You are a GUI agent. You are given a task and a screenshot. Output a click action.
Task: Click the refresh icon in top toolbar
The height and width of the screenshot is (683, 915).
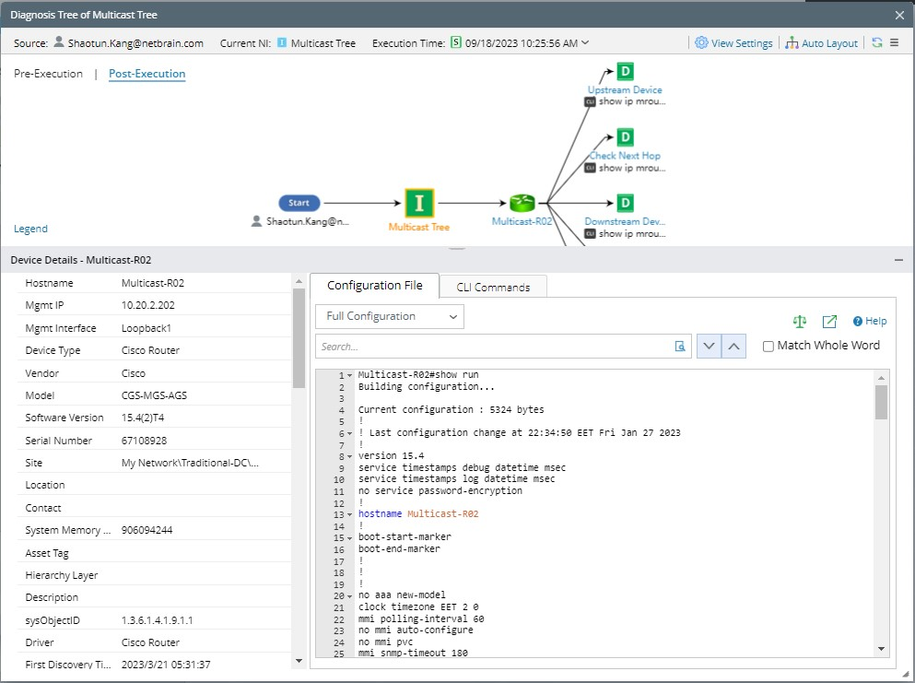pyautogui.click(x=877, y=42)
